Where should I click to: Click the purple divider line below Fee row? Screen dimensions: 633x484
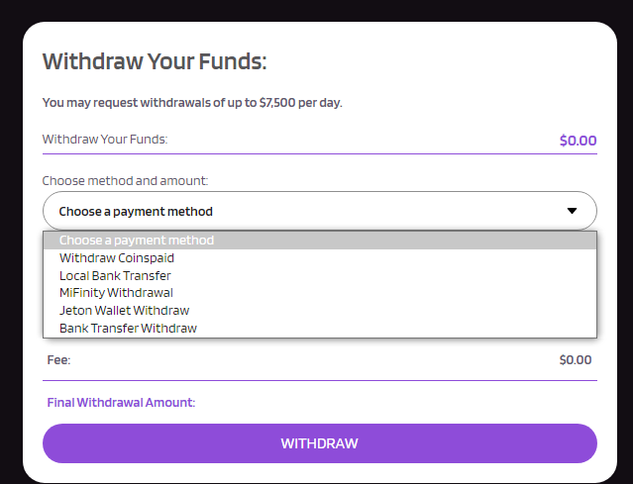319,380
